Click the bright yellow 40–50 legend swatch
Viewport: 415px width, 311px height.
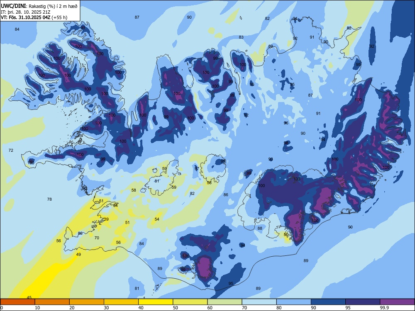click(156, 302)
